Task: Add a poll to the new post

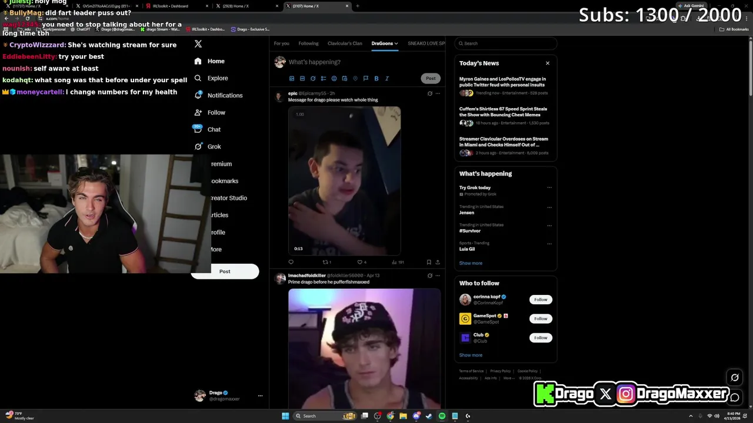Action: pos(324,78)
